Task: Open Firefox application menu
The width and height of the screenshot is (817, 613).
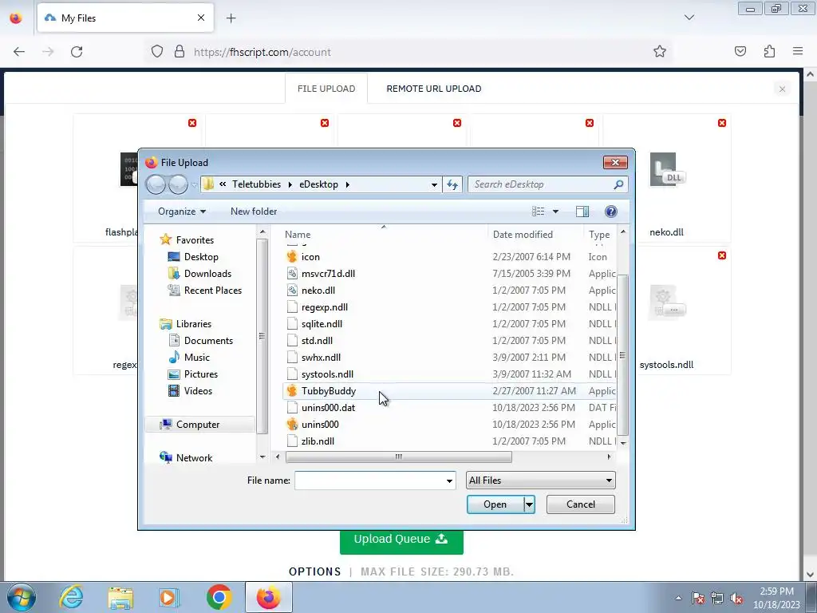Action: click(x=798, y=51)
